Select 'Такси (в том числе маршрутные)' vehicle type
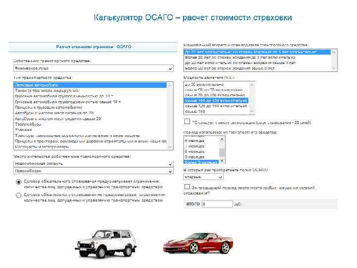The image size is (357, 268). (90, 91)
